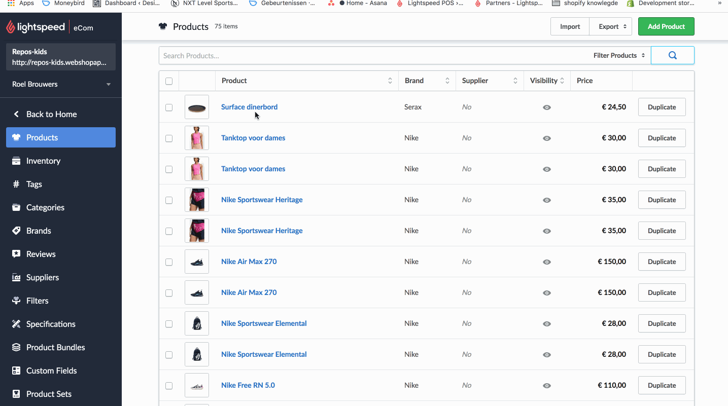Open the Product Bundles section
The width and height of the screenshot is (728, 406).
pyautogui.click(x=61, y=347)
